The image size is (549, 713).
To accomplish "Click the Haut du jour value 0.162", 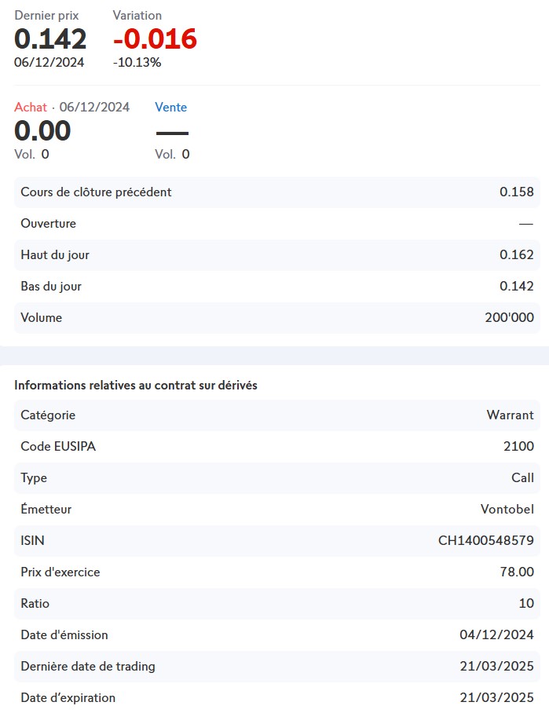I will point(516,255).
